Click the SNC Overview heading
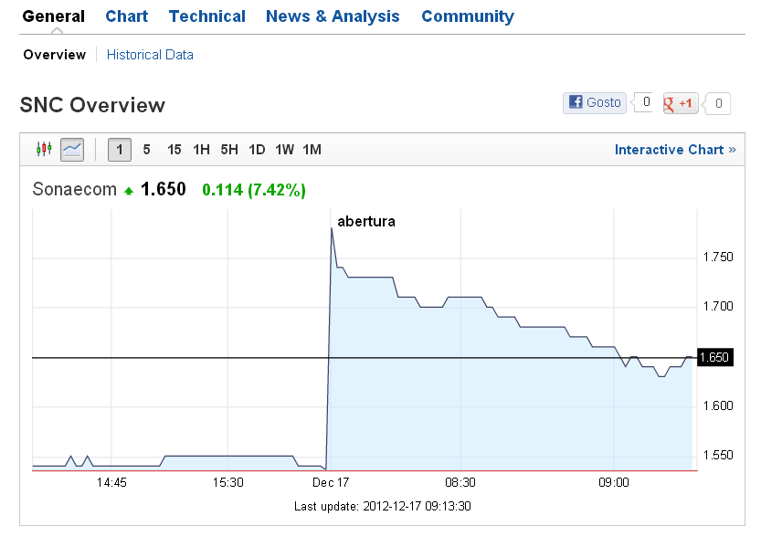 tap(92, 105)
